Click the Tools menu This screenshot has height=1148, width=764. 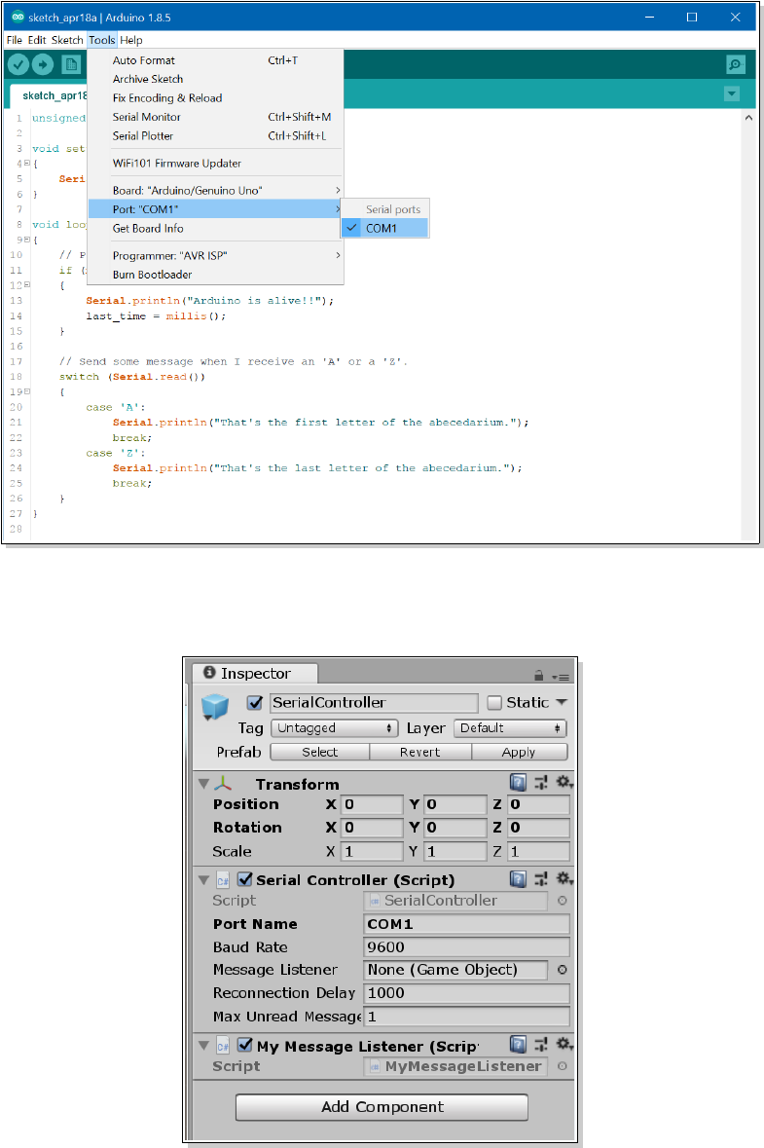[102, 40]
